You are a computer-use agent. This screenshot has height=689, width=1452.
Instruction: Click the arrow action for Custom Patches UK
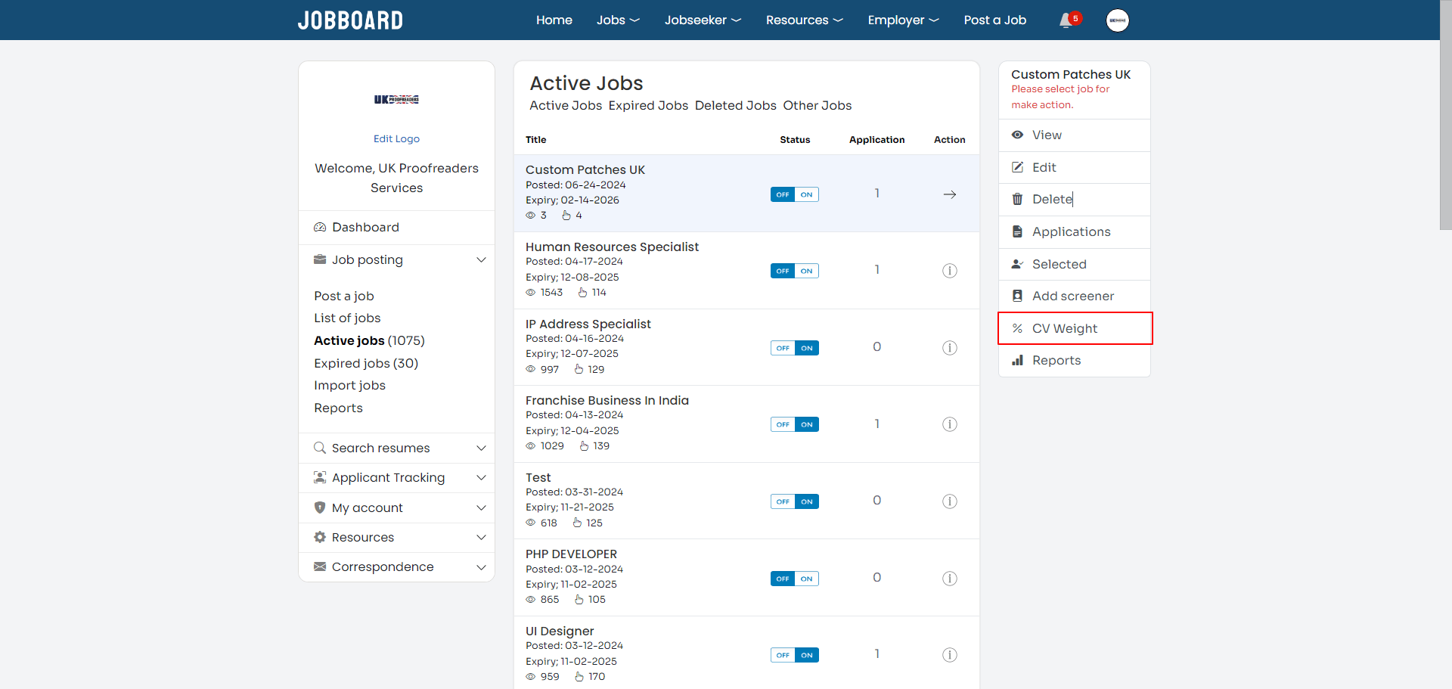coord(950,194)
